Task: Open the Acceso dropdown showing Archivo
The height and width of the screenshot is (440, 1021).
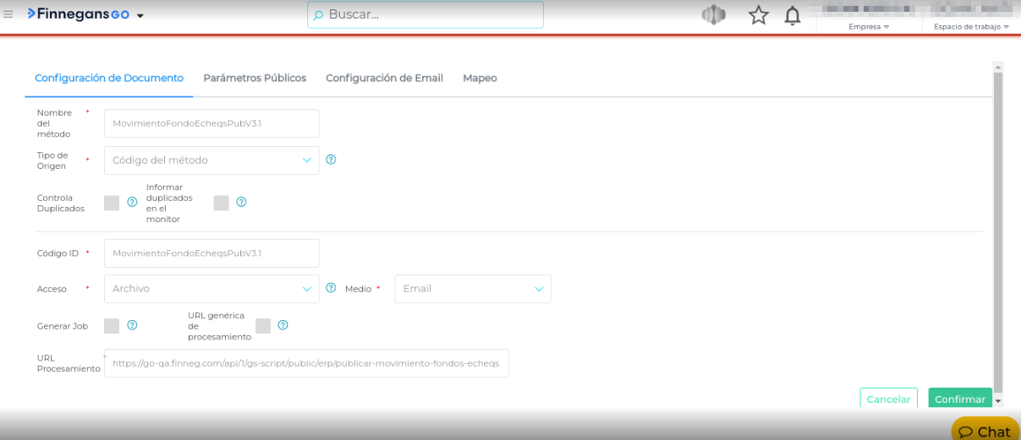Action: pos(211,289)
